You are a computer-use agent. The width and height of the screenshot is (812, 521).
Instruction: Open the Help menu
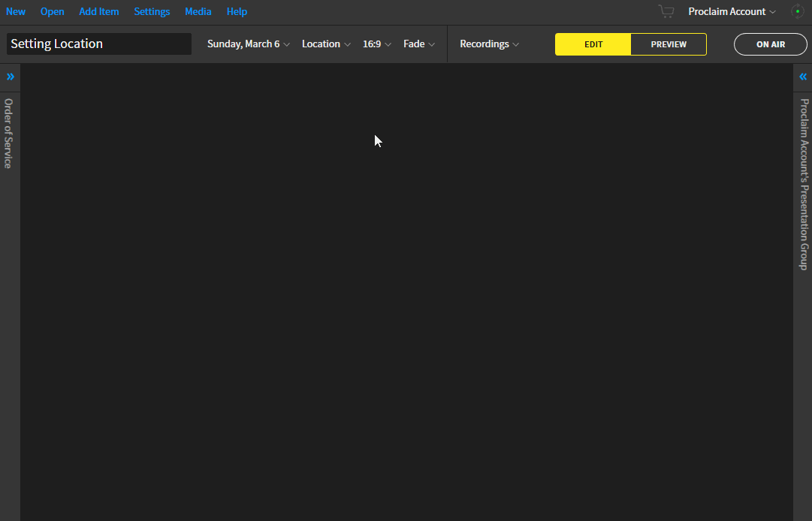pos(237,11)
